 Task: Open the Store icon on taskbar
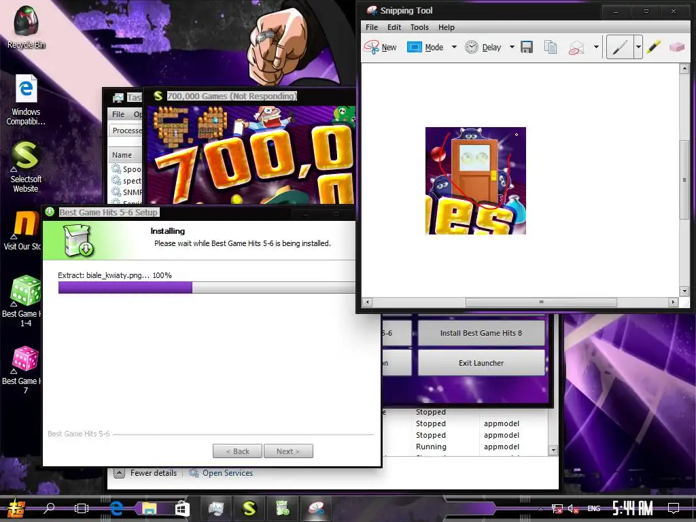182,508
